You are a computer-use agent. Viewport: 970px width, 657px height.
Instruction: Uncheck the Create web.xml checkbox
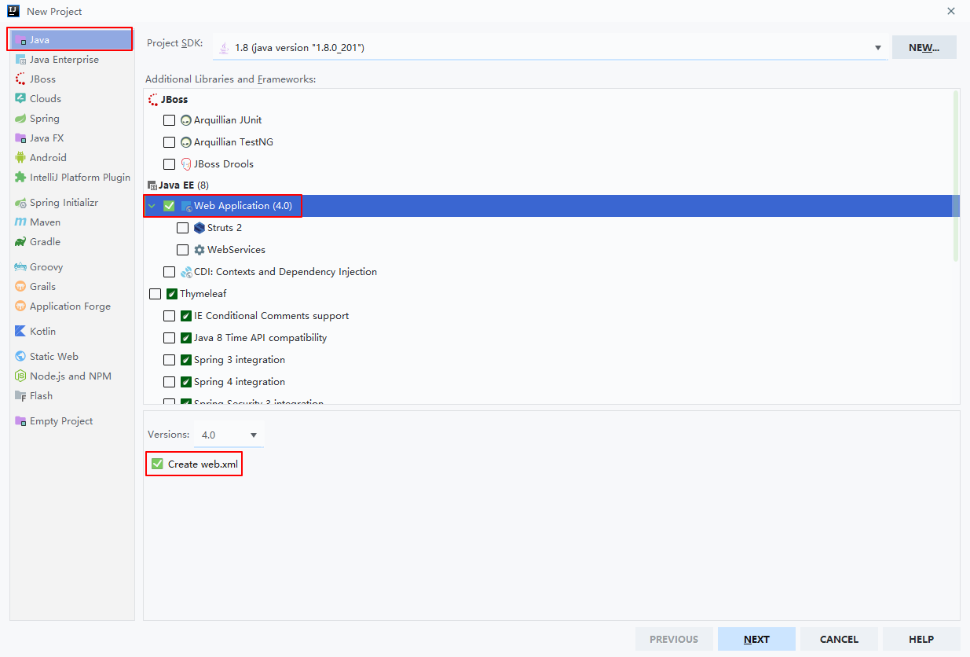(x=157, y=464)
